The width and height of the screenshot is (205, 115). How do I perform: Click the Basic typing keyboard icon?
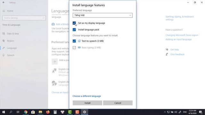[x=79, y=48]
